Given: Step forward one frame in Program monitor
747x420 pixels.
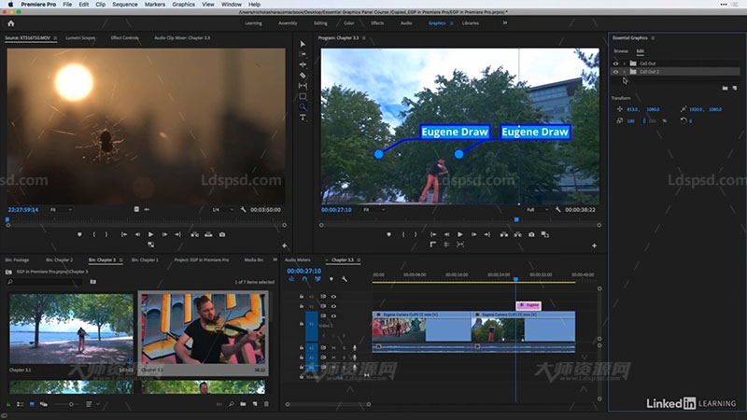Looking at the screenshot, I should (473, 234).
